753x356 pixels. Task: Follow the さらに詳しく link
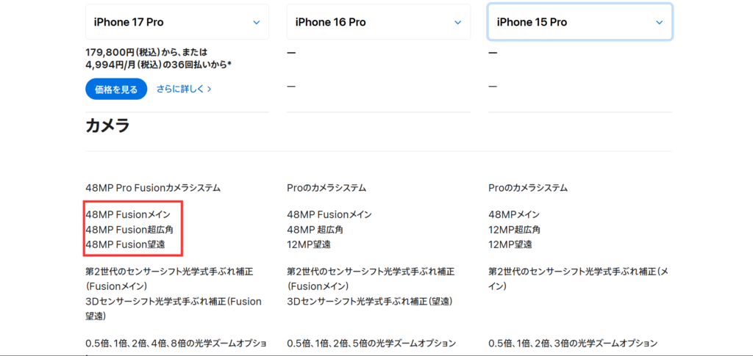[184, 89]
